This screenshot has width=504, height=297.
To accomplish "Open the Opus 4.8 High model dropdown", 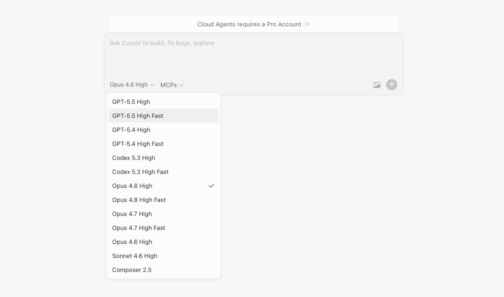I will click(132, 85).
